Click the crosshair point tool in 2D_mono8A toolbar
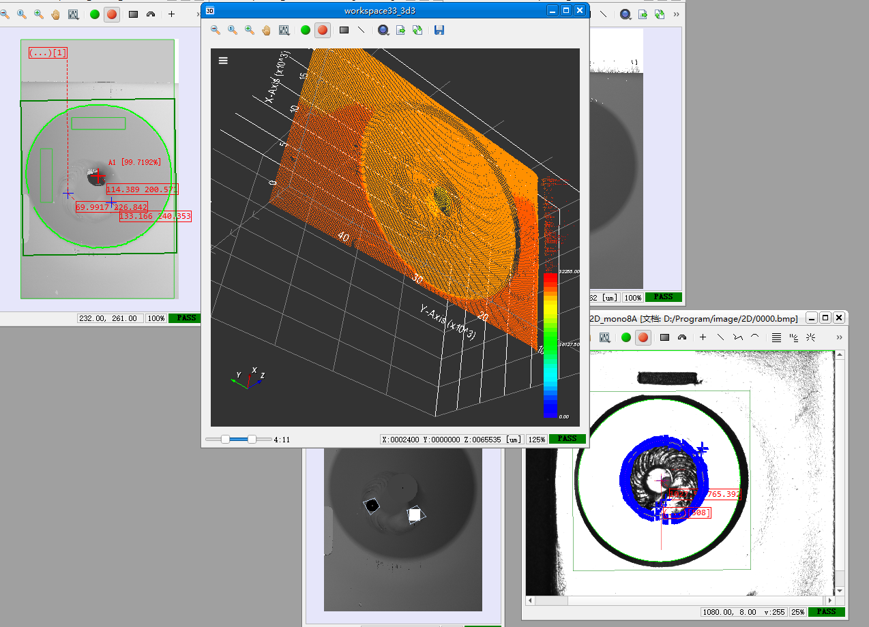 (x=703, y=337)
